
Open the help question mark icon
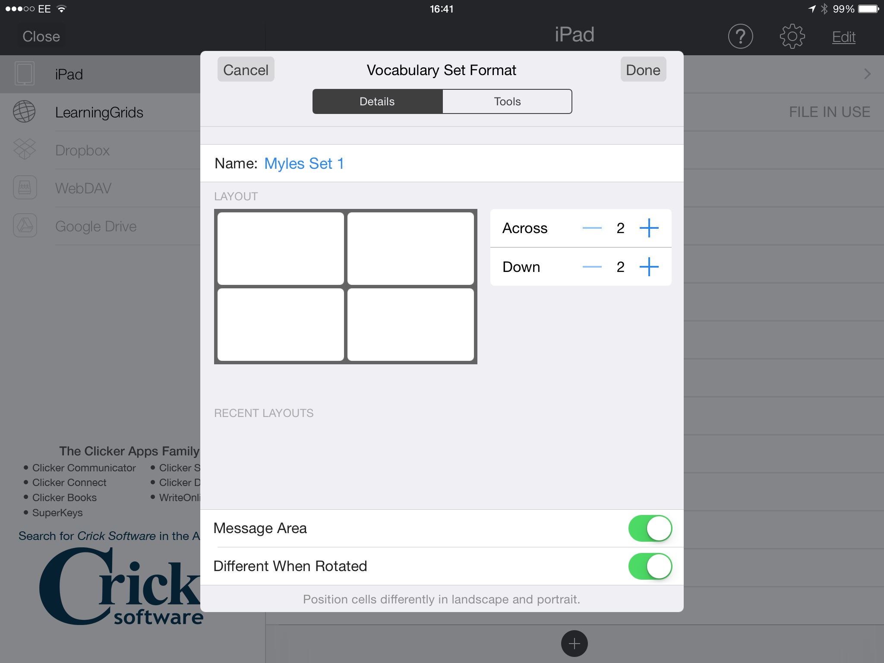click(x=740, y=36)
